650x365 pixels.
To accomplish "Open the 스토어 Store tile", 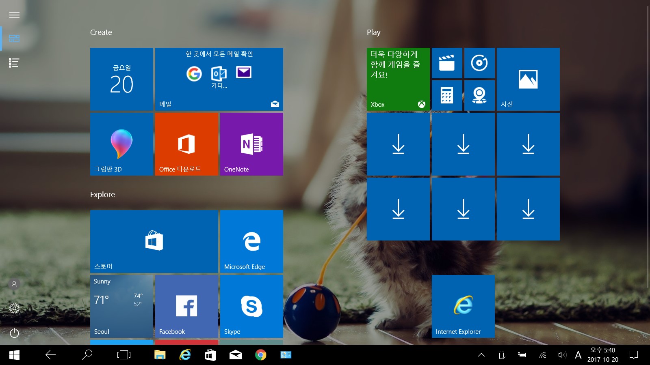I will [154, 241].
